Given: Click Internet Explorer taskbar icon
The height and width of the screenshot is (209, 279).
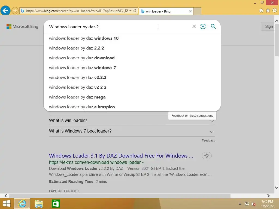Looking at the screenshot, I should point(22,204).
